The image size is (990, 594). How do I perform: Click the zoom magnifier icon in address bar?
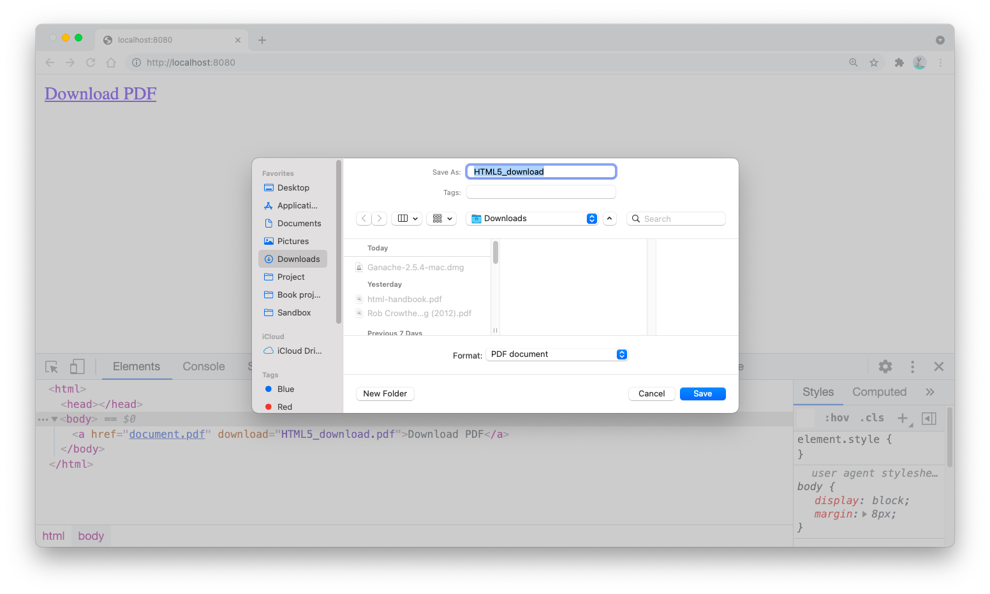tap(853, 62)
